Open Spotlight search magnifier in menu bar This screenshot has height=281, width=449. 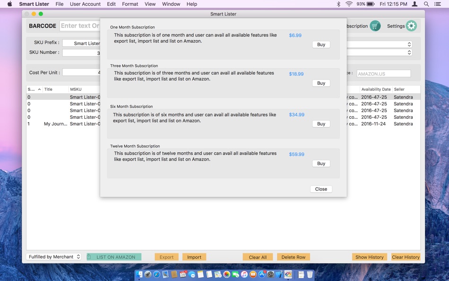(x=426, y=4)
